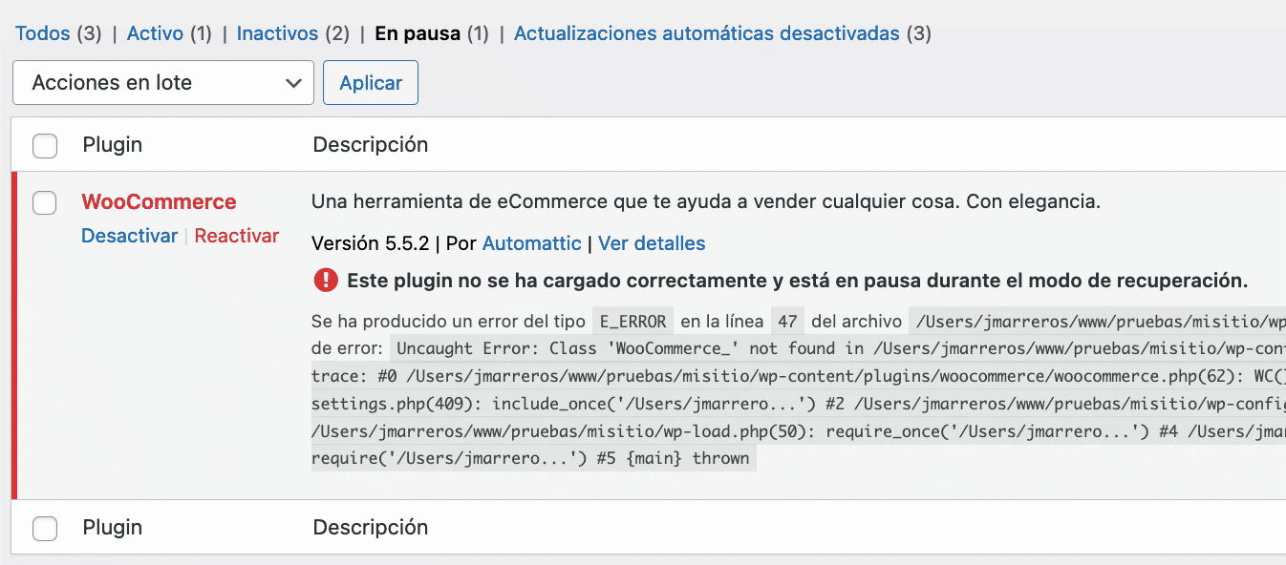This screenshot has height=565, width=1286.
Task: Check the WooCommerce plugin checkbox
Action: [45, 203]
